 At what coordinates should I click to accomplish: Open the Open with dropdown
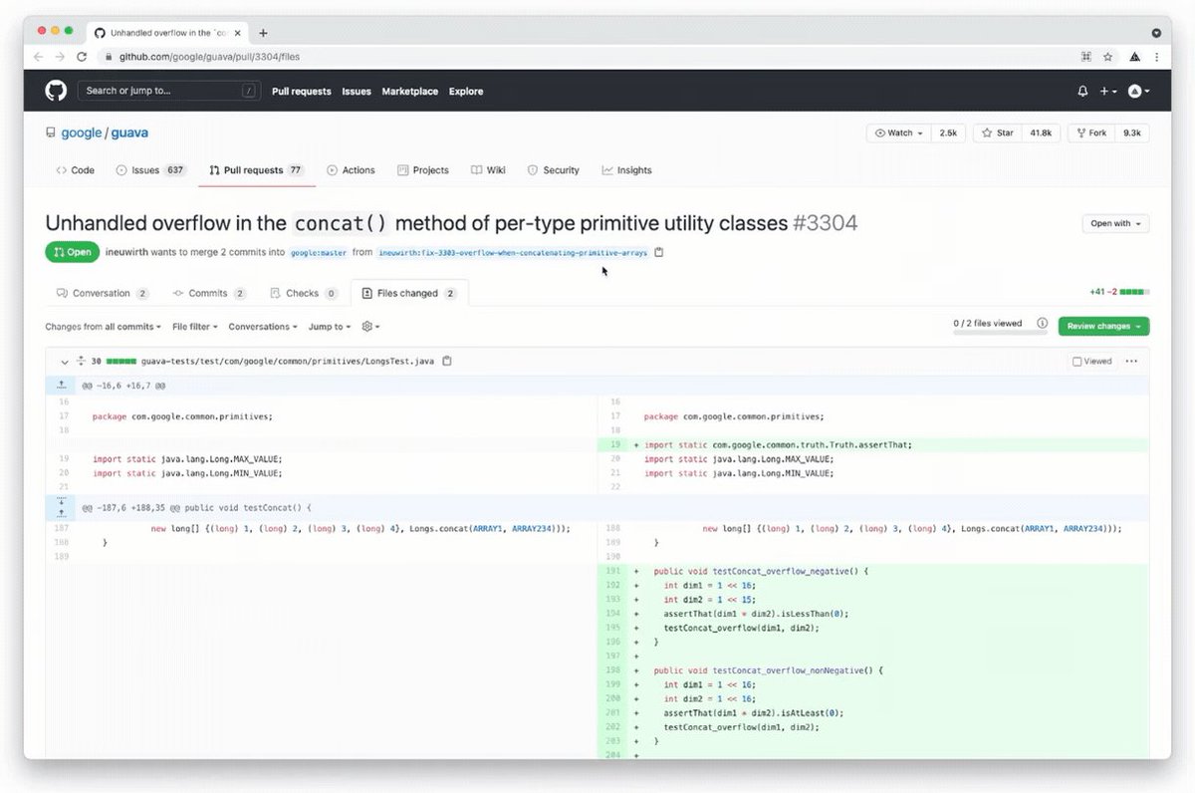pos(1115,223)
